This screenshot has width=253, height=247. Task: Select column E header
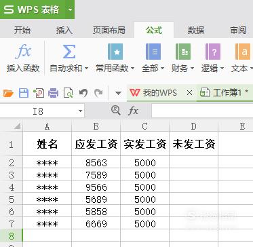(x=235, y=126)
